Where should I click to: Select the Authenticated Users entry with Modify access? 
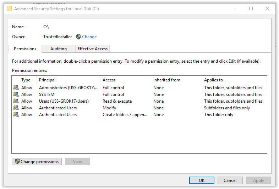(x=58, y=108)
